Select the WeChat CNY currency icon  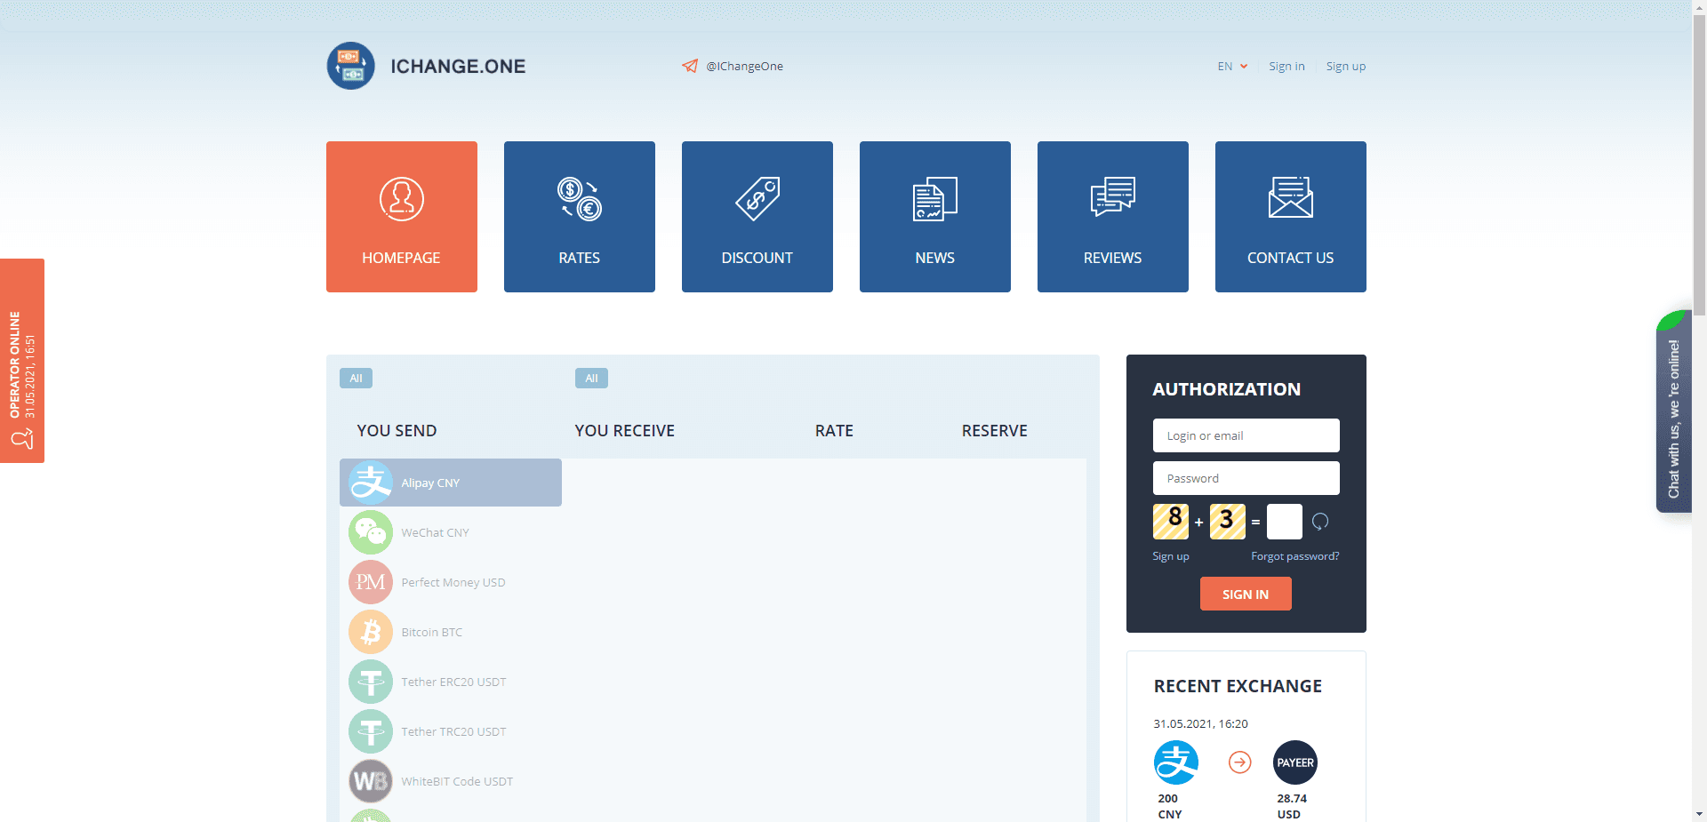pyautogui.click(x=371, y=532)
